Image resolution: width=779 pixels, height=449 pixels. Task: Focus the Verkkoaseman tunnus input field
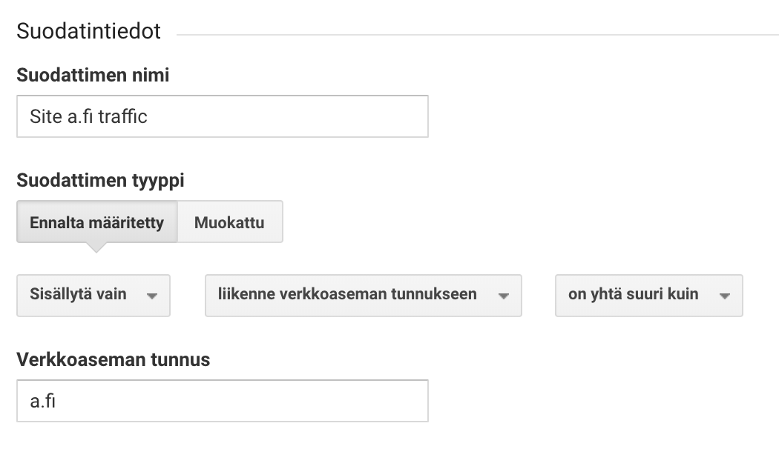[223, 401]
